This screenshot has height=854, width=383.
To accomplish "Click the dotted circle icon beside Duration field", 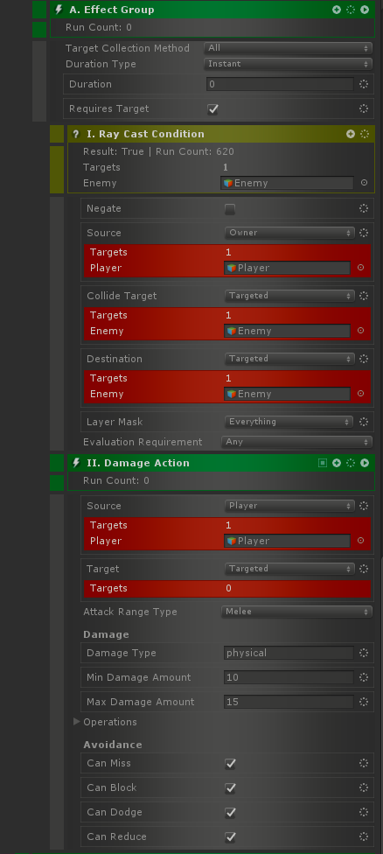I will [x=364, y=84].
